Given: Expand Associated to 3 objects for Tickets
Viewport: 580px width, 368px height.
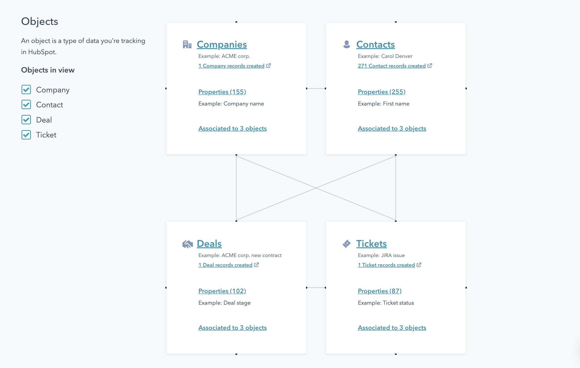Looking at the screenshot, I should [392, 327].
